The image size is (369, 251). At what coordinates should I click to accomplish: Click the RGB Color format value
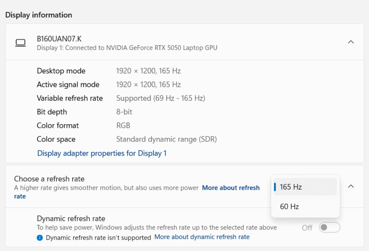[123, 125]
